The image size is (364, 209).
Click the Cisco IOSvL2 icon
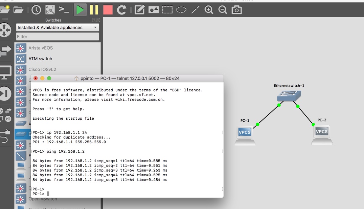[x=21, y=70]
